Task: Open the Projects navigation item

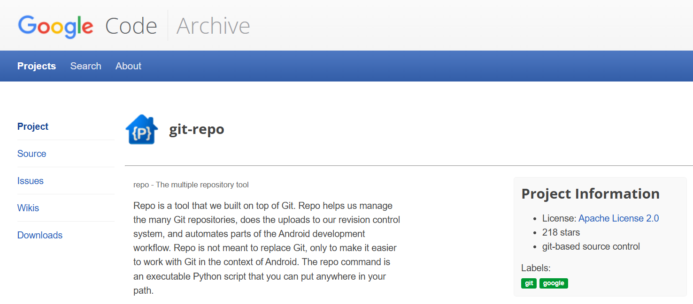Action: coord(37,66)
